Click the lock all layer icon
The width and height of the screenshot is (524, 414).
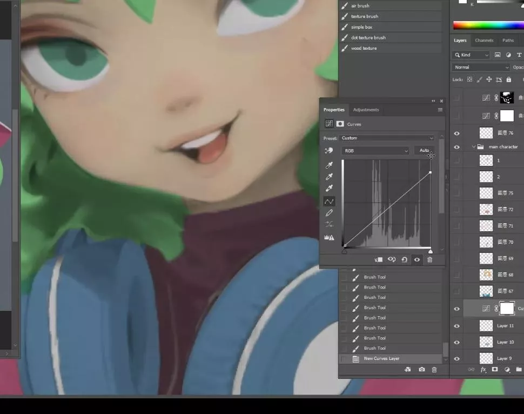click(x=508, y=79)
